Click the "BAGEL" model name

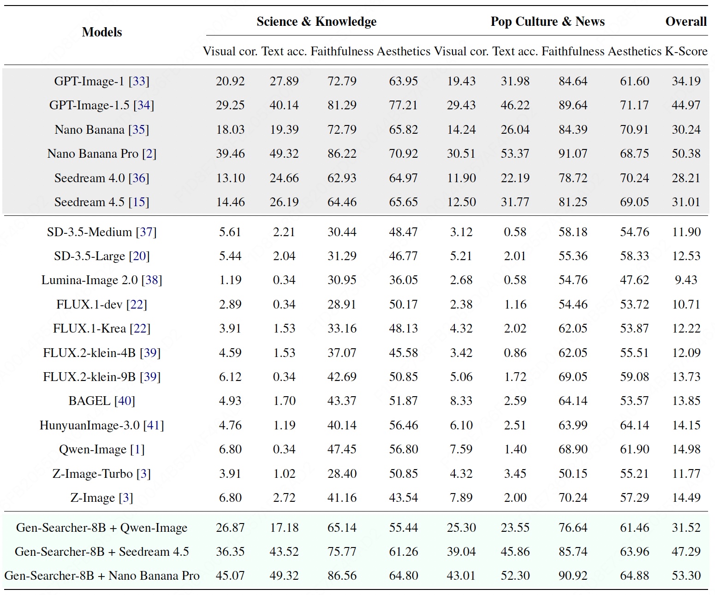click(89, 401)
